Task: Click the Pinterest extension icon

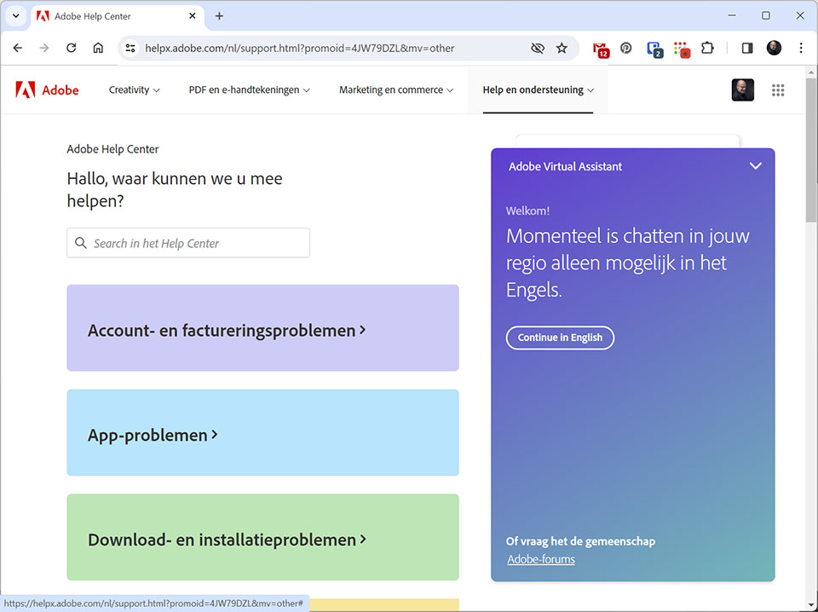Action: pyautogui.click(x=626, y=48)
